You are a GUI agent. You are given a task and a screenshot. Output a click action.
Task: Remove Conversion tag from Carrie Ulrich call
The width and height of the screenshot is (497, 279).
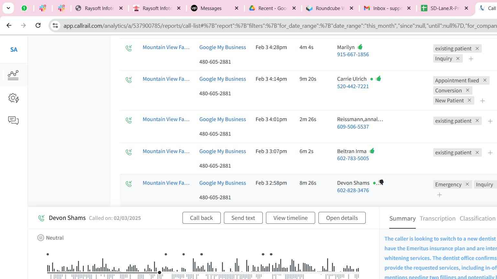(468, 90)
